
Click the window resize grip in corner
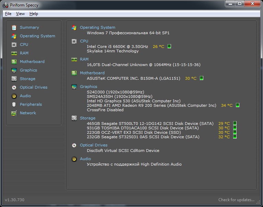[258, 202]
